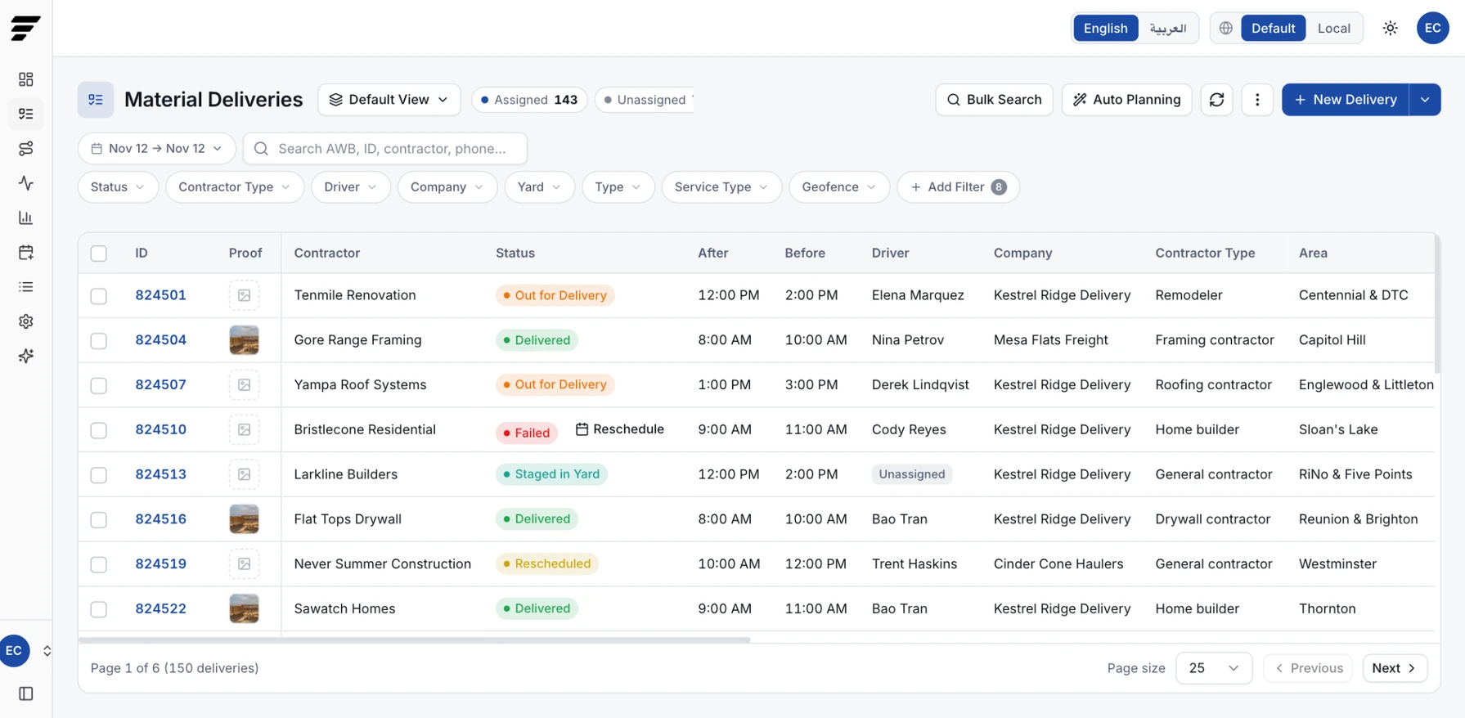Image resolution: width=1465 pixels, height=718 pixels.
Task: Select the English language option
Action: tap(1105, 28)
